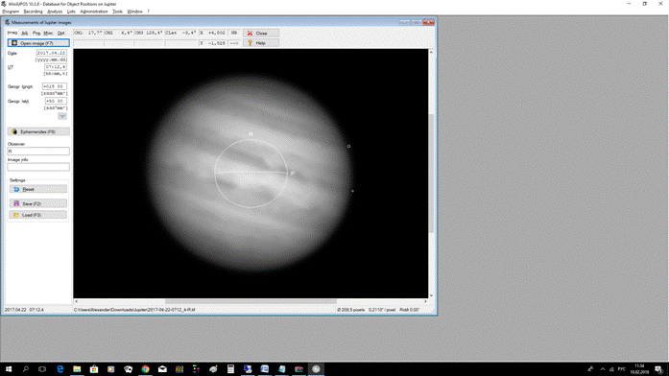
Task: Click the Observer input field
Action: tap(38, 152)
